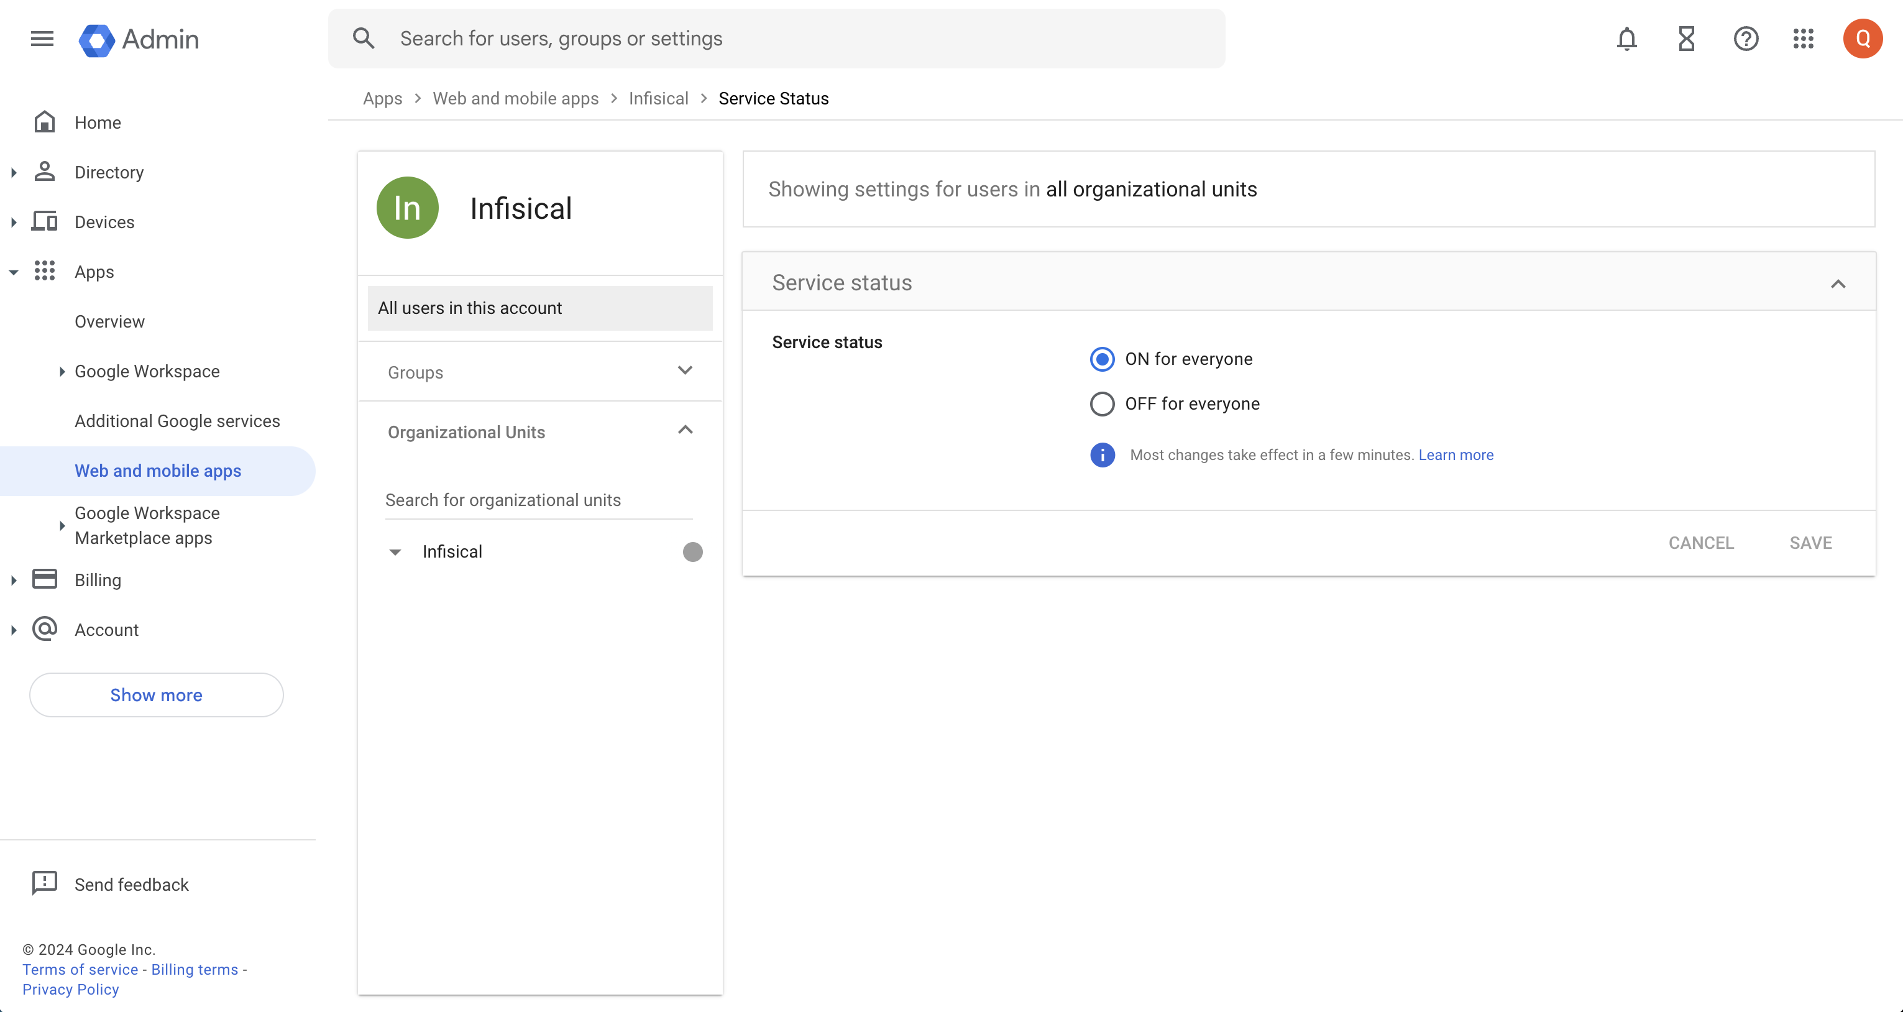The image size is (1903, 1012).
Task: Open Billing terms link
Action: 195,969
